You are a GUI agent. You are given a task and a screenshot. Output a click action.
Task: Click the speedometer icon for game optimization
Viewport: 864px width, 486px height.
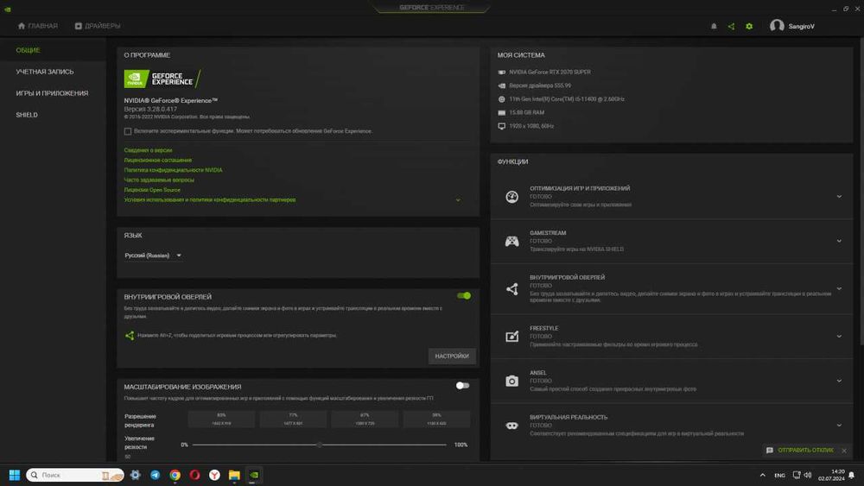click(x=511, y=197)
